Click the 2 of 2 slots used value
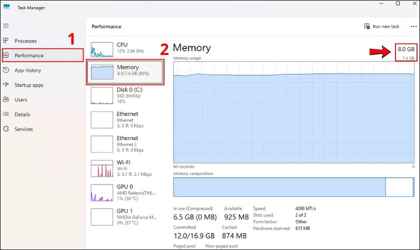Screen dimensions: 420x250 click(301, 215)
